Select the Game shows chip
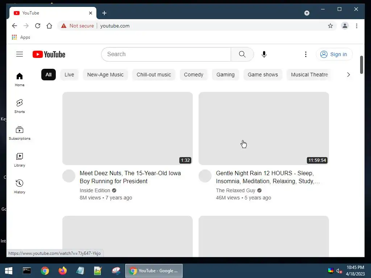371x278 pixels. [263, 75]
